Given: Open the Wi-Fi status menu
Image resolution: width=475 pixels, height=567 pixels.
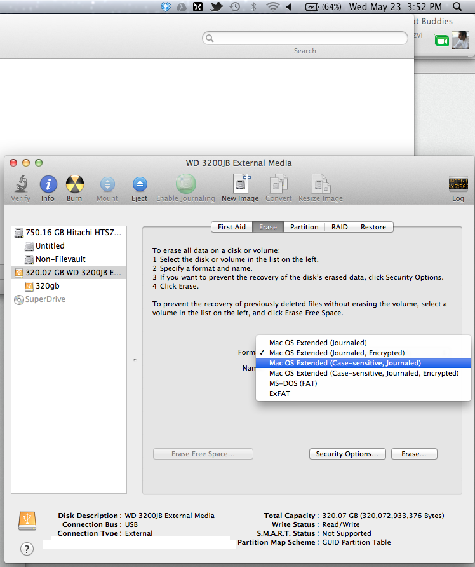Looking at the screenshot, I should coord(272,6).
